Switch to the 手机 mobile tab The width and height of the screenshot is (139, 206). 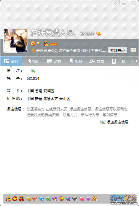coord(119,61)
